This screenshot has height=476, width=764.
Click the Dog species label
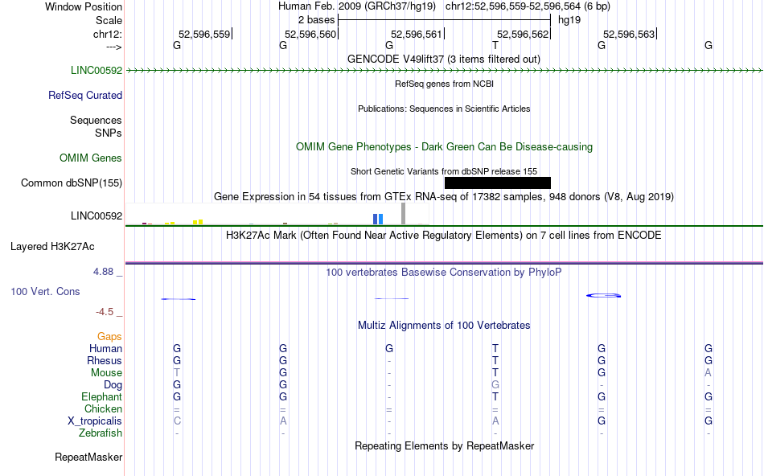tap(113, 385)
